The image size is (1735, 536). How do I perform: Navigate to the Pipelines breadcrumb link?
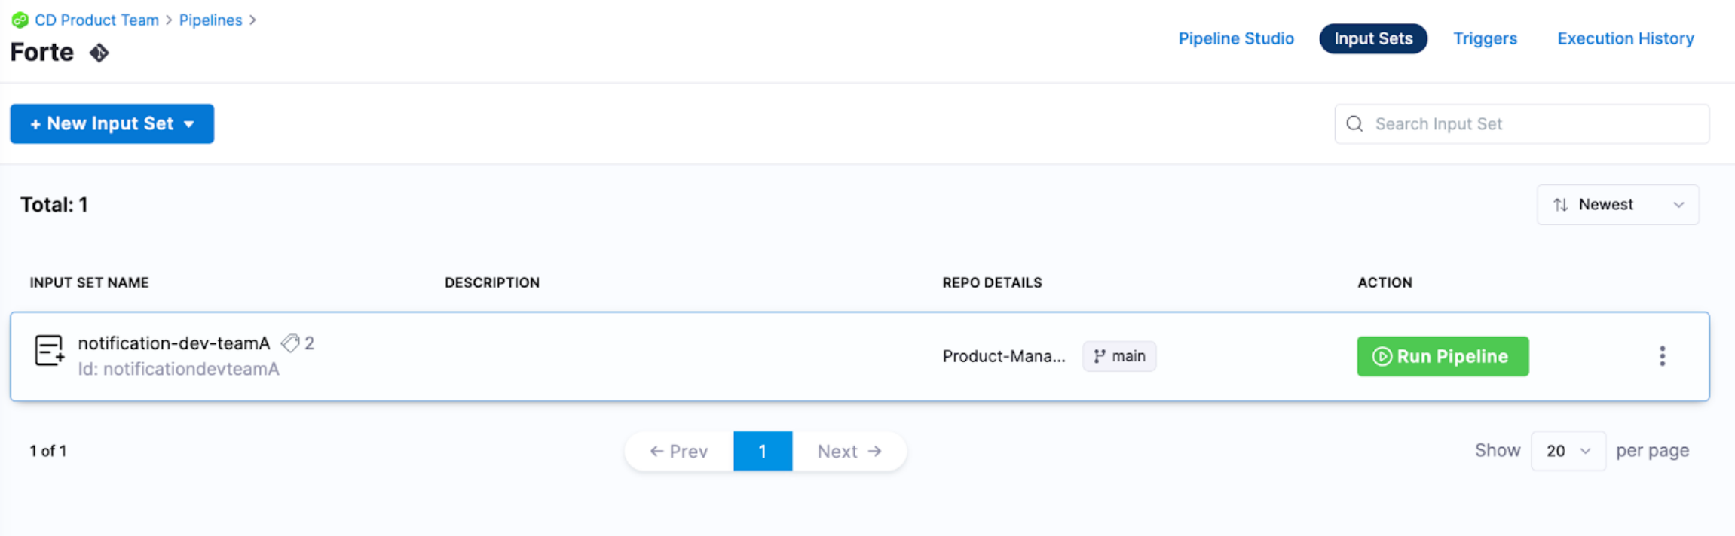[x=210, y=20]
